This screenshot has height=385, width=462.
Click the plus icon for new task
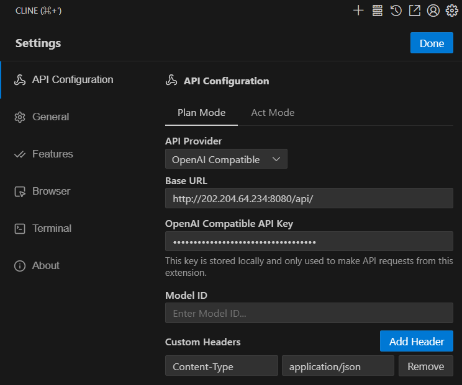pos(358,11)
